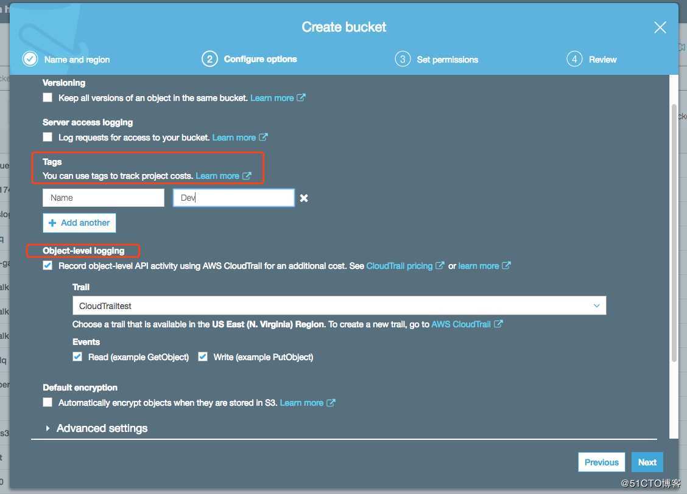Uncheck Read (example GetObject) events checkbox

pyautogui.click(x=77, y=357)
